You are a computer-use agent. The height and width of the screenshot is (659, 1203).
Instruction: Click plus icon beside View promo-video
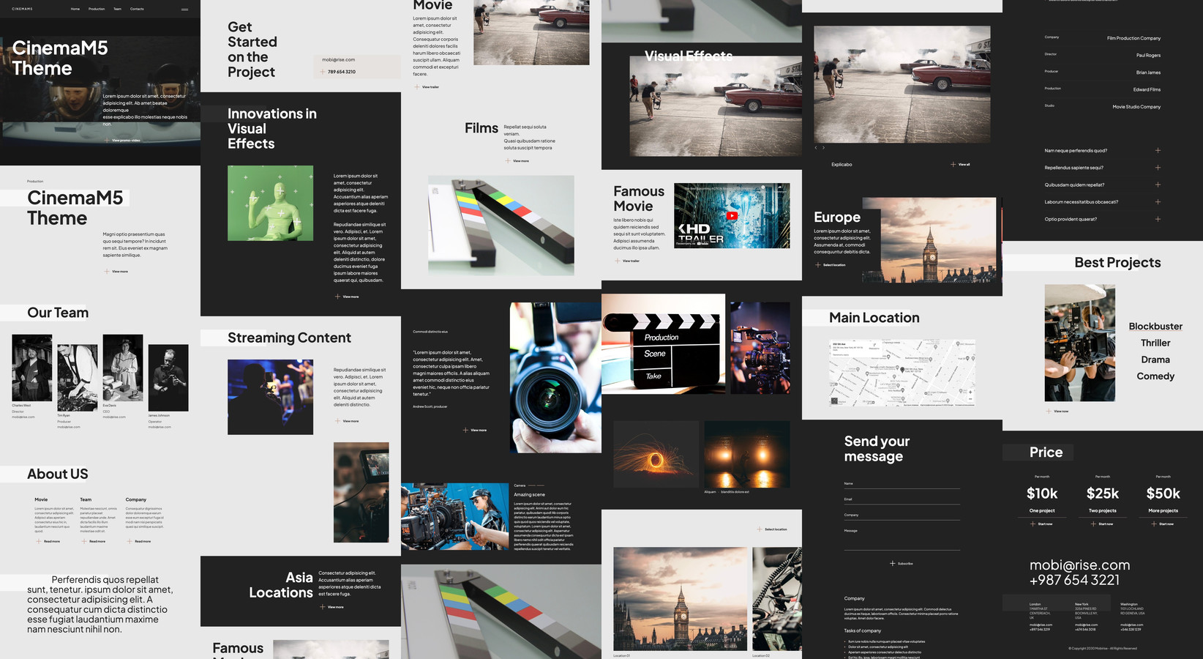(x=107, y=140)
